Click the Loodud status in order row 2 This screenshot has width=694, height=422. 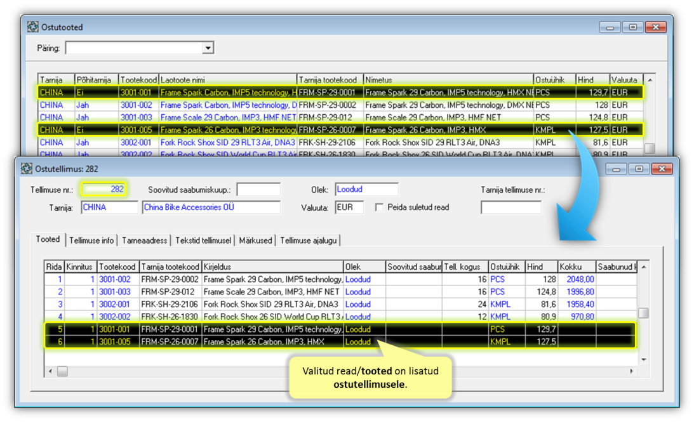pyautogui.click(x=357, y=292)
